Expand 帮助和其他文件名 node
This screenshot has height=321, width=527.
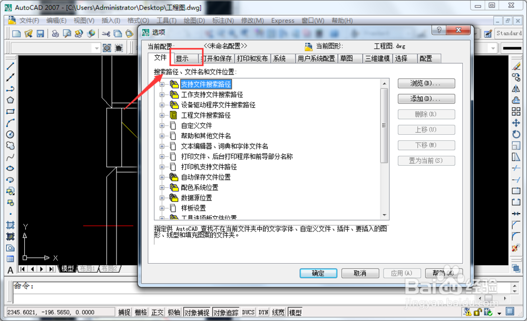(162, 136)
